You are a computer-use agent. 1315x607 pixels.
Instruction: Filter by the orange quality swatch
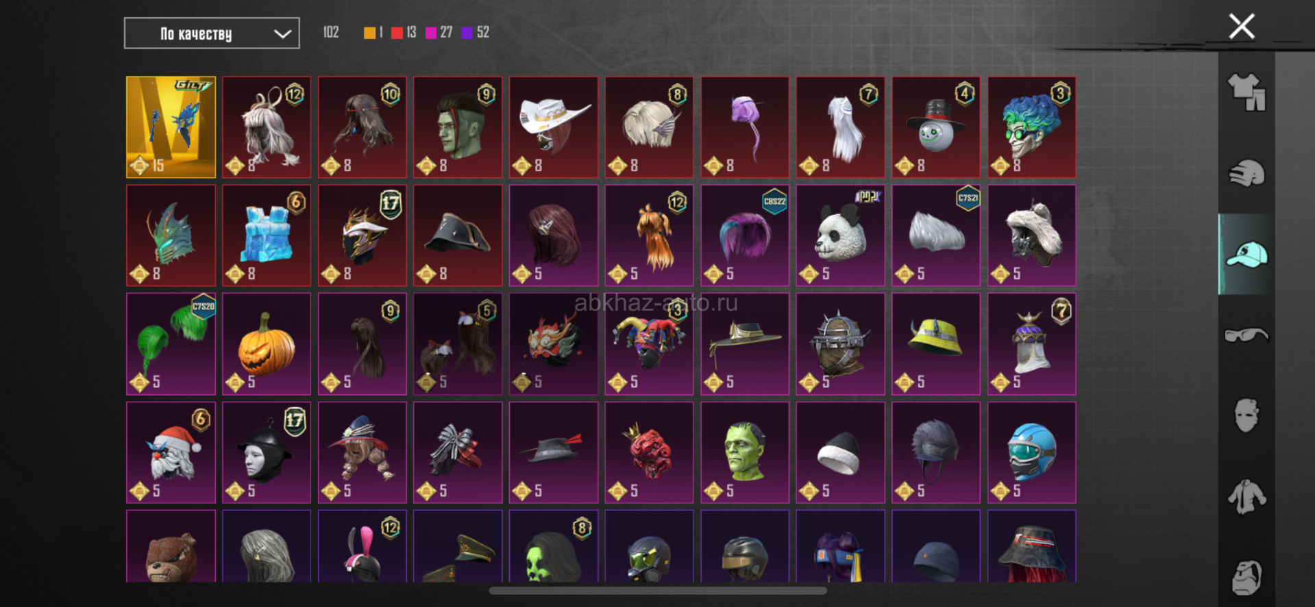369,33
